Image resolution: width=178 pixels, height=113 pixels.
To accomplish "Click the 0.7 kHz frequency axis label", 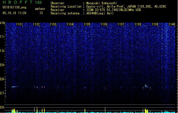I will pos(2,93).
